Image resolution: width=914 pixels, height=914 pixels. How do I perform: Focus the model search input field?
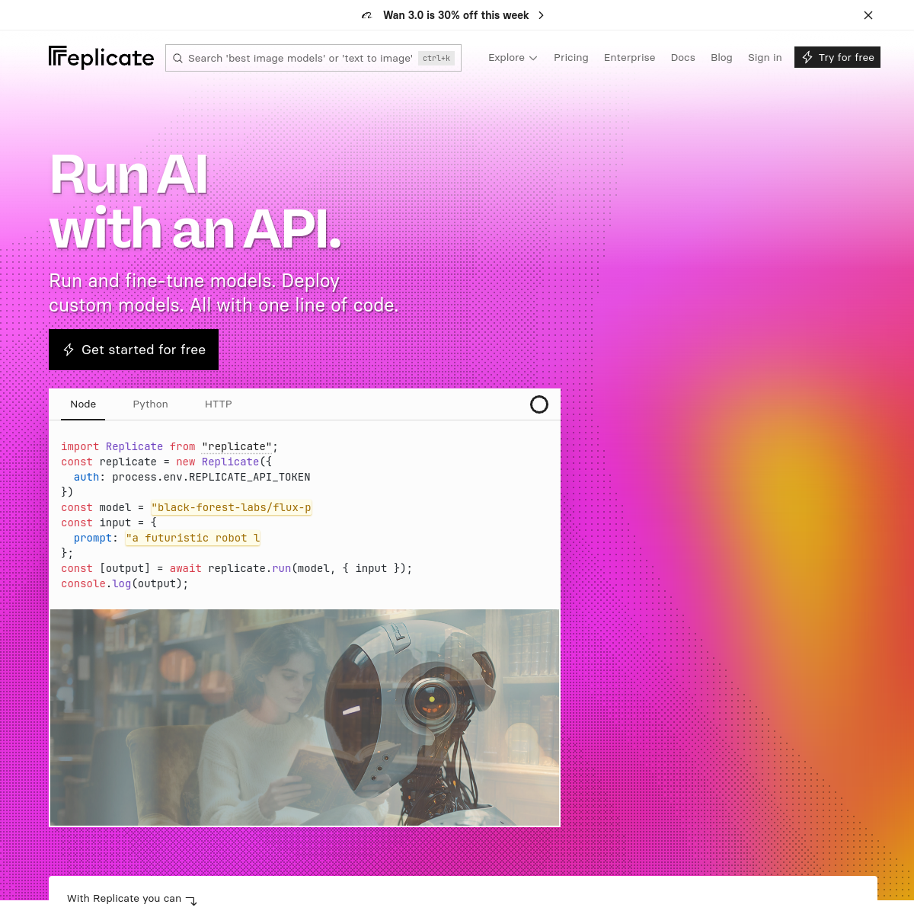point(313,58)
